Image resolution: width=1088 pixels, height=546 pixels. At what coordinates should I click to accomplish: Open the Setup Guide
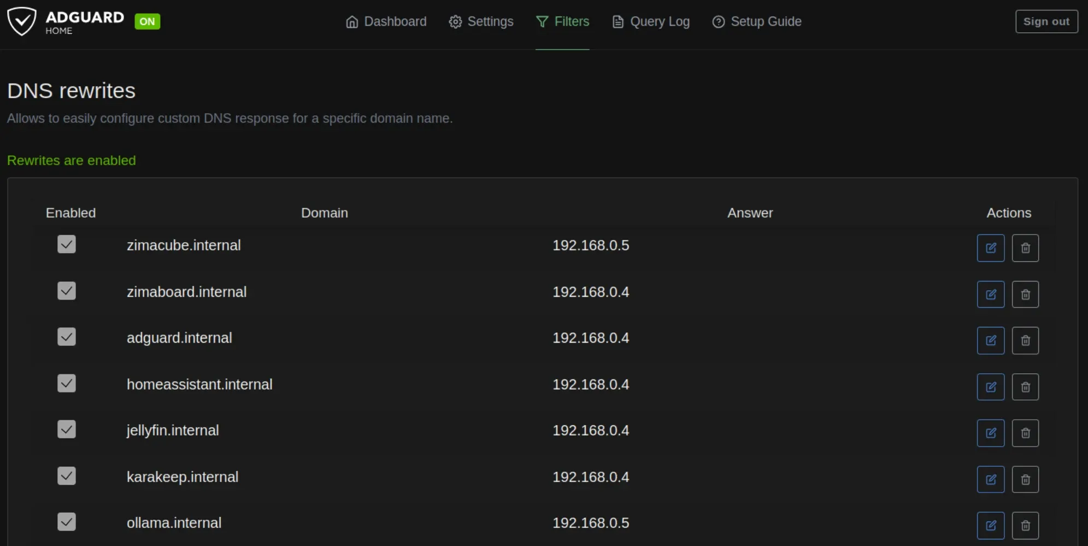point(757,21)
